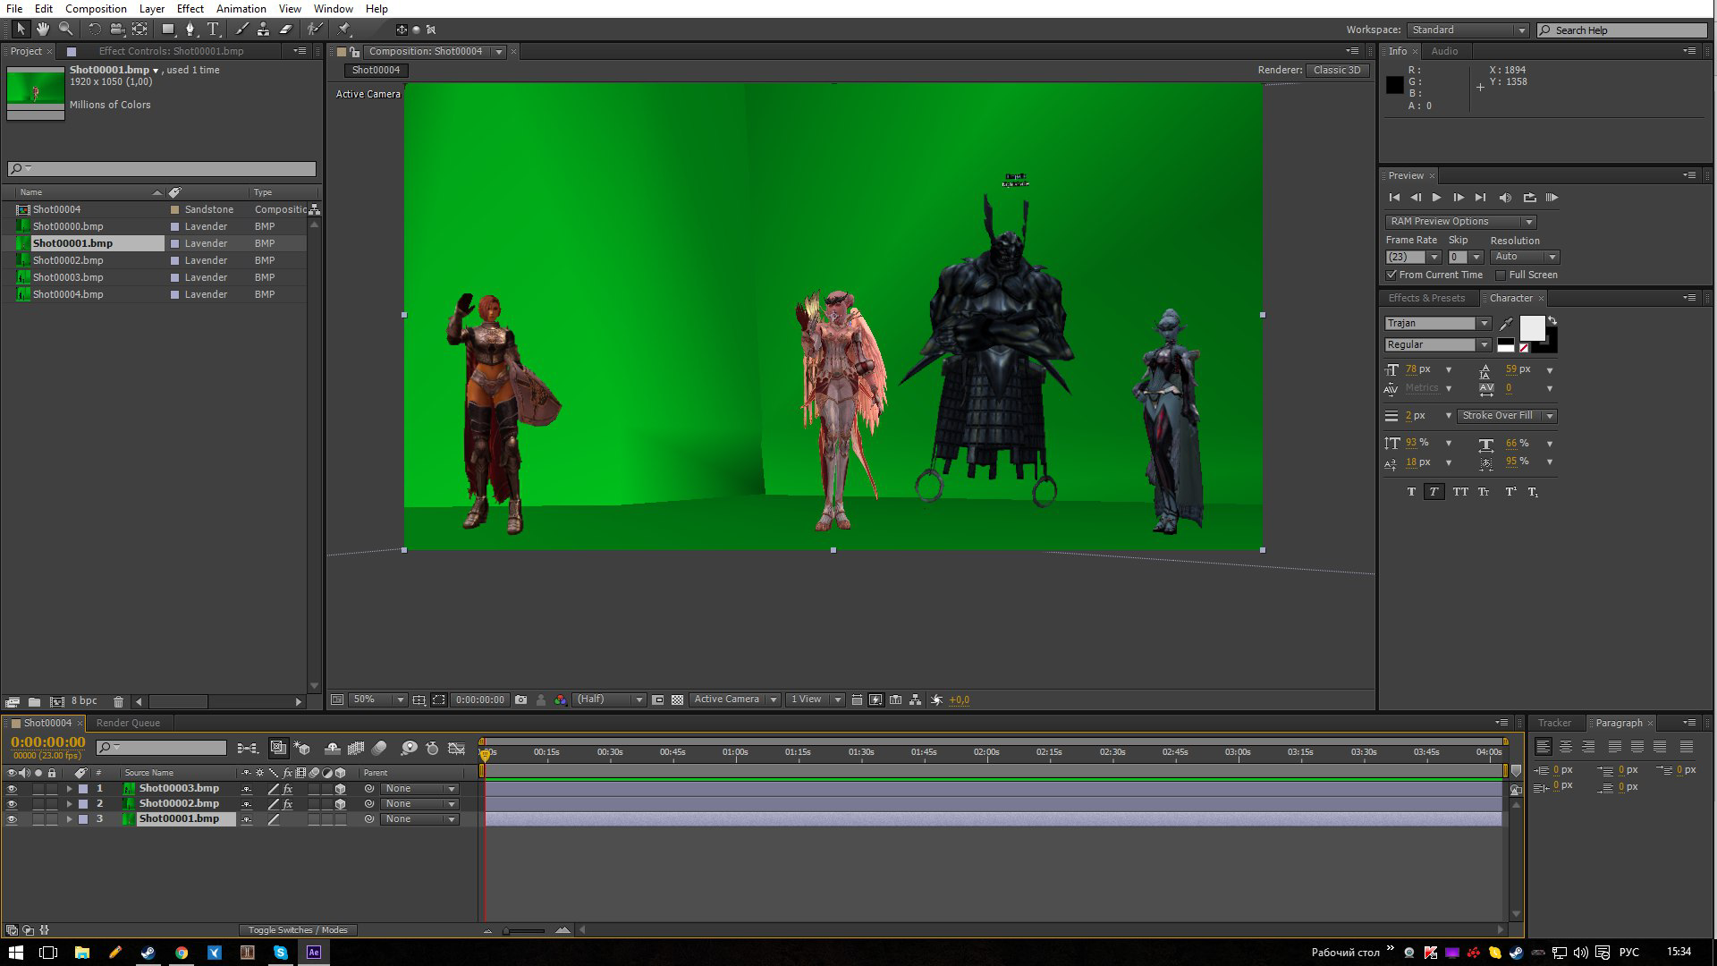The image size is (1717, 966).
Task: Take a snapshot with the camera icon
Action: pos(520,700)
